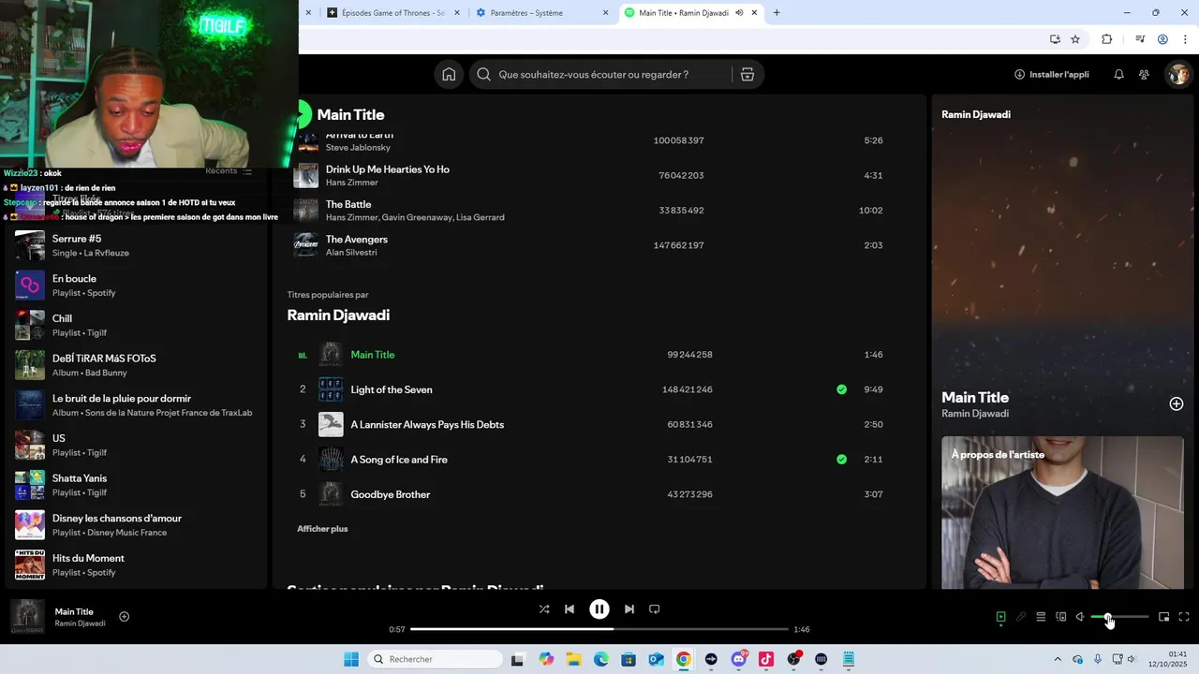
Task: Open À propos de l'artiste card
Action: coord(1061,512)
